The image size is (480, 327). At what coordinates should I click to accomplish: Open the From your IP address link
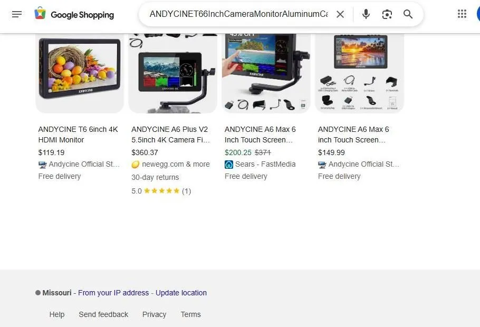pos(113,293)
